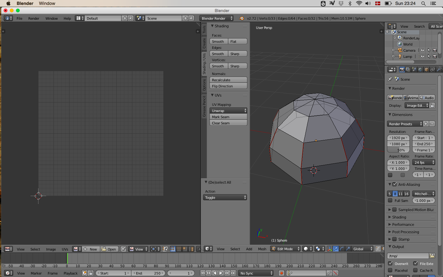443x277 pixels.
Task: Open the World properties tab icon
Action: coord(420,70)
